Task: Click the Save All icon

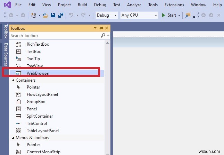Action: (61, 15)
